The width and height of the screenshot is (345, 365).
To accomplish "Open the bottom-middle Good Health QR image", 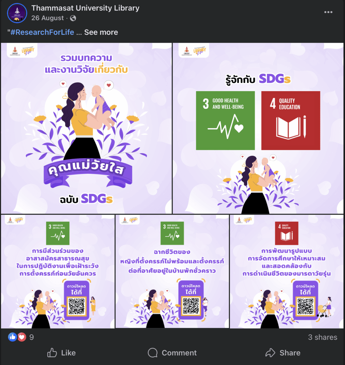I will coord(172,271).
